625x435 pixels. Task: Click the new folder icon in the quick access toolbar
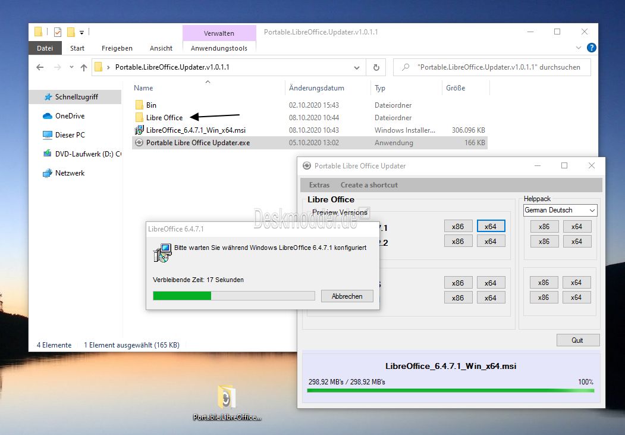coord(71,32)
